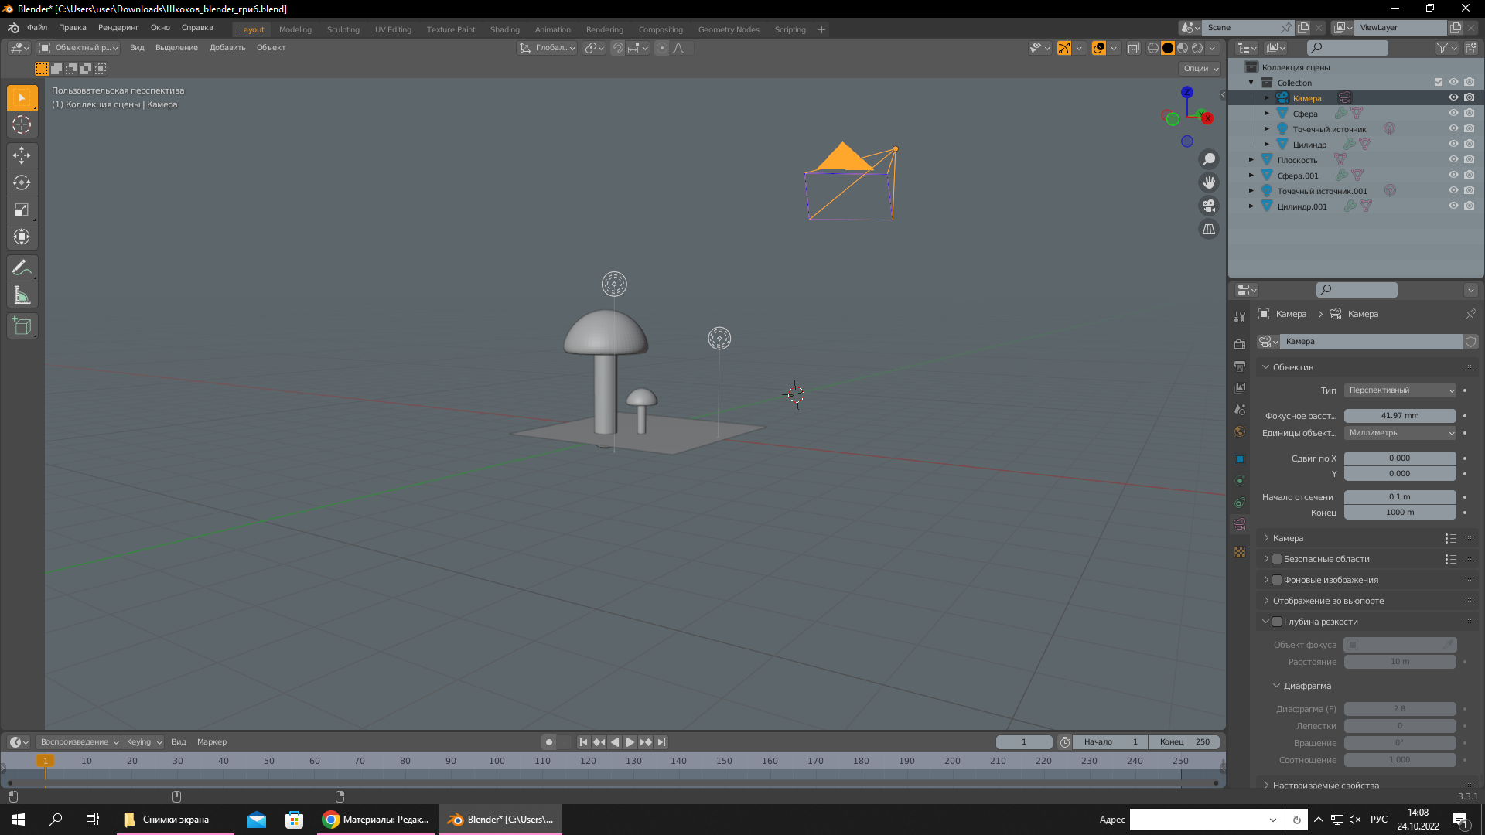Open Снимки экрана in taskbar
The width and height of the screenshot is (1485, 835).
(x=176, y=820)
